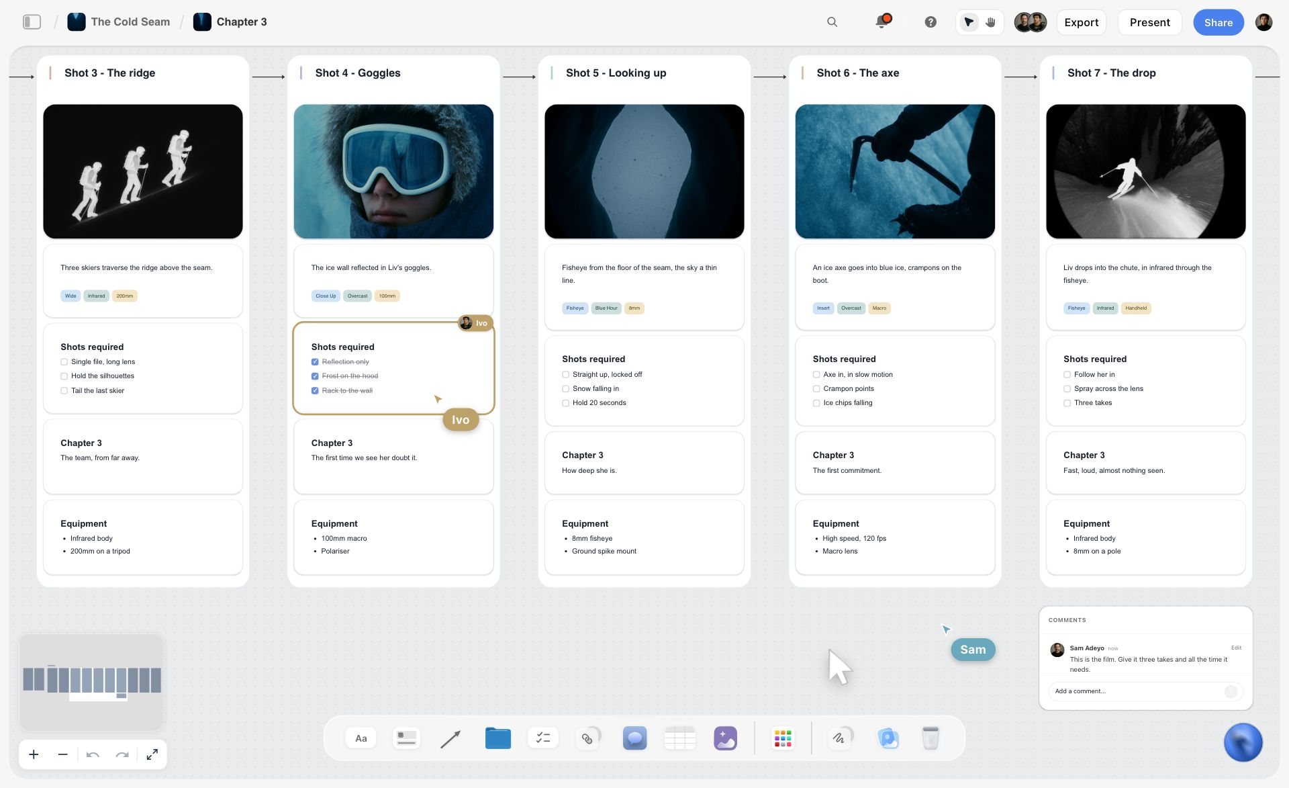Image resolution: width=1289 pixels, height=788 pixels.
Task: Add a note card from toolbar
Action: click(406, 738)
